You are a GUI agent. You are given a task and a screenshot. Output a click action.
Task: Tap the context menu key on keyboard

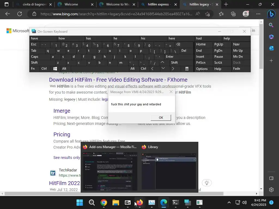pos(187,69)
